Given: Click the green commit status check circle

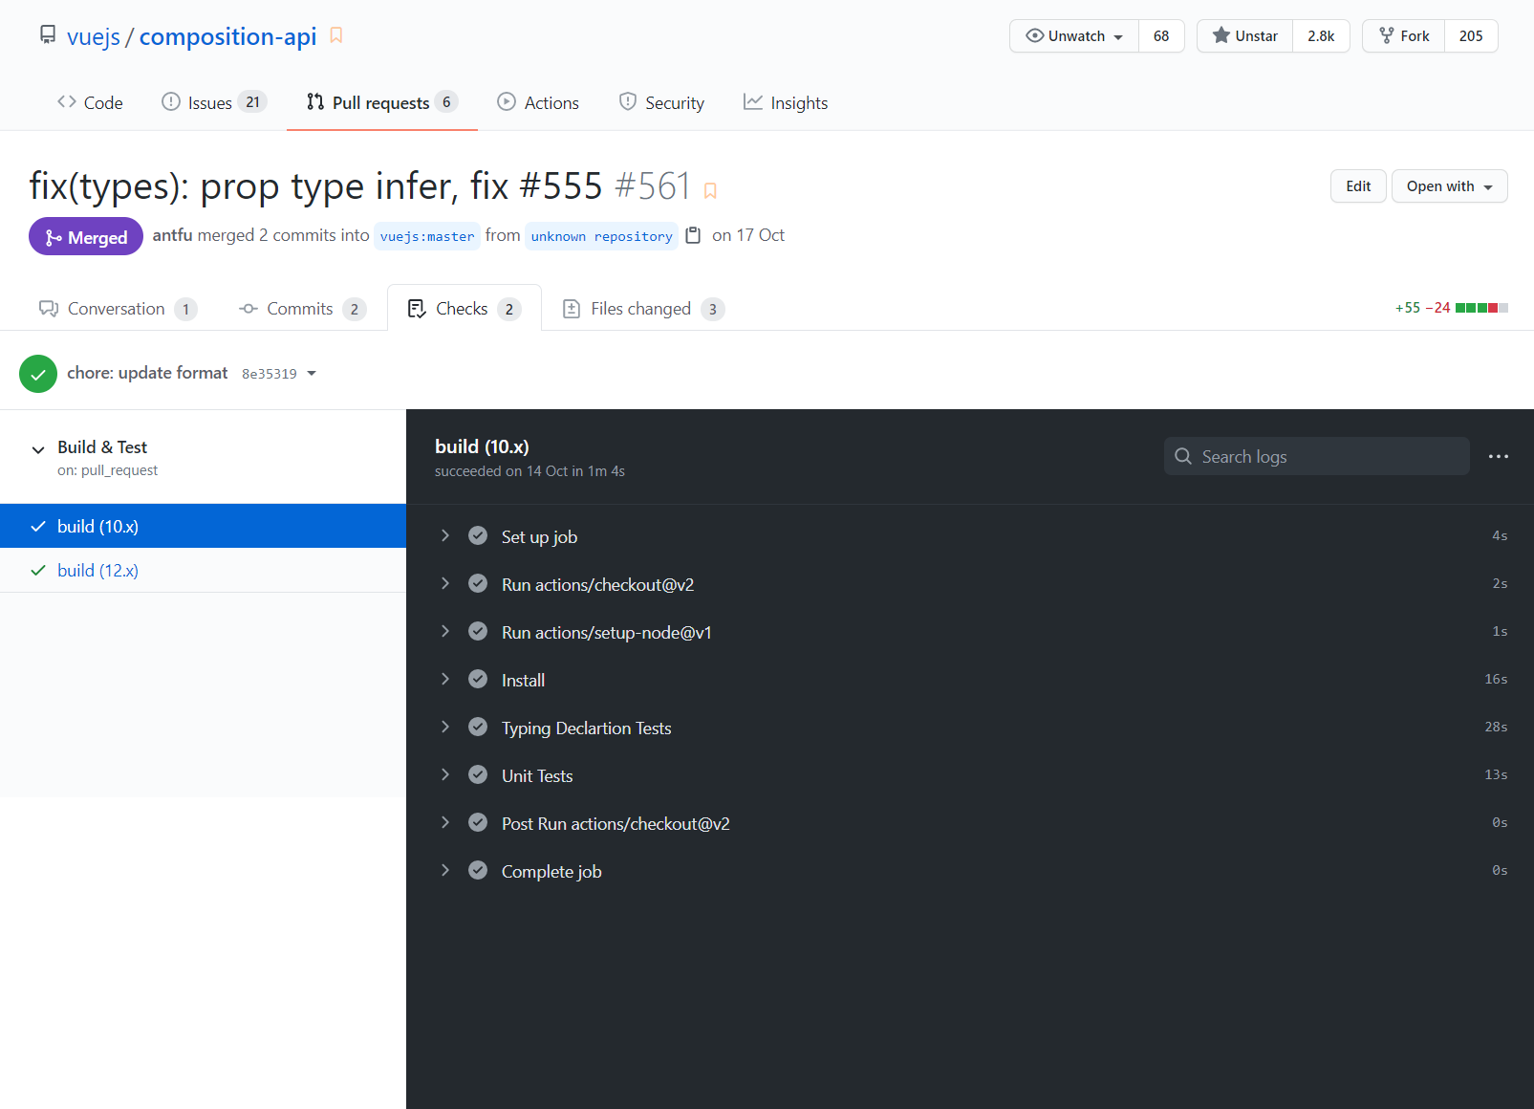Looking at the screenshot, I should [x=38, y=374].
